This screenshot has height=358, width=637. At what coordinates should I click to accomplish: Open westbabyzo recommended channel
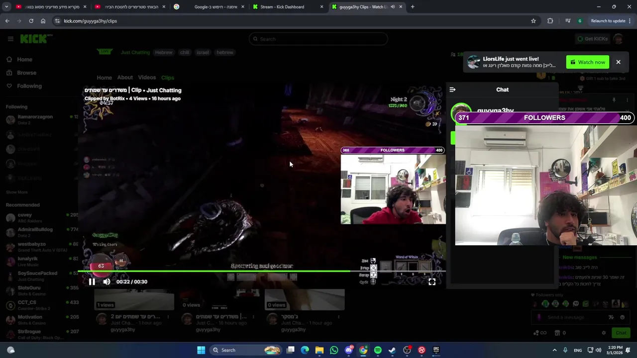pyautogui.click(x=40, y=247)
